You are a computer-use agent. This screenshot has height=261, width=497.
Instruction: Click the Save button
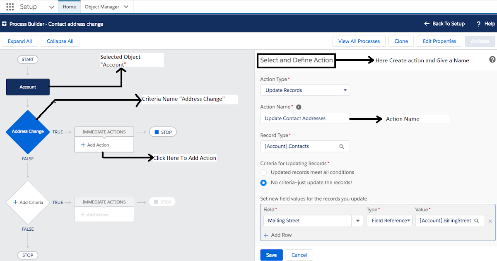tap(271, 255)
